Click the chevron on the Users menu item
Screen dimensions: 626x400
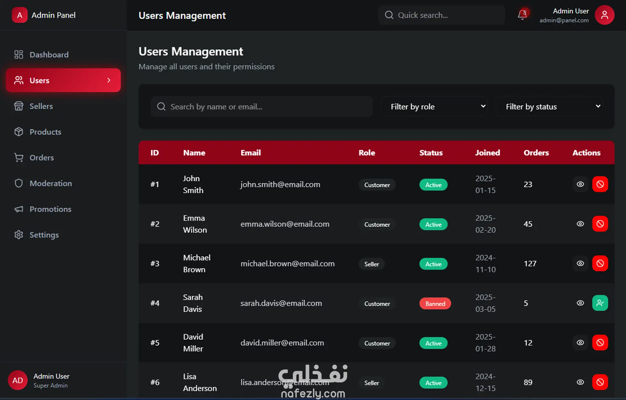(x=109, y=80)
